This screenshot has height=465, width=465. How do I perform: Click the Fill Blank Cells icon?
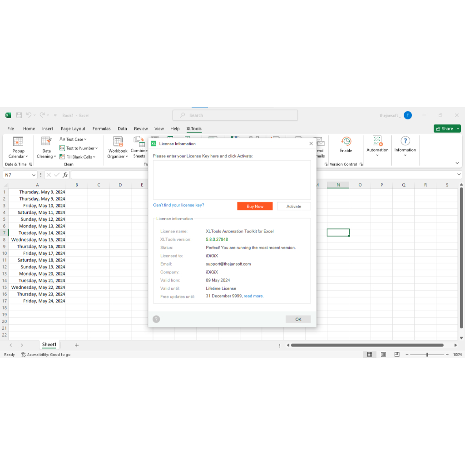pyautogui.click(x=62, y=157)
